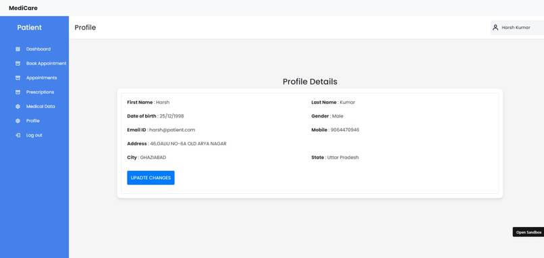Click the State label
The width and height of the screenshot is (544, 258).
click(318, 157)
